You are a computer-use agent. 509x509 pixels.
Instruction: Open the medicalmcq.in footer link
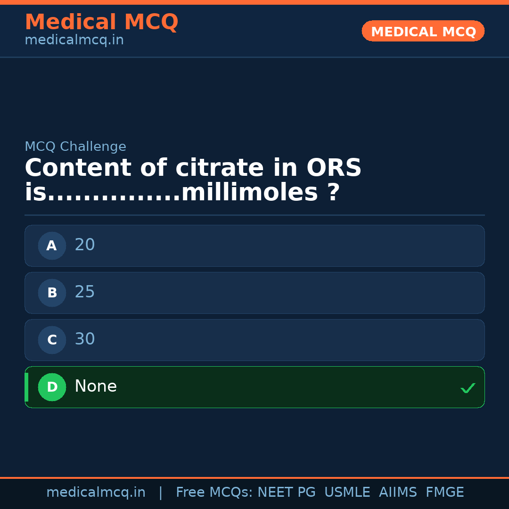coord(96,492)
